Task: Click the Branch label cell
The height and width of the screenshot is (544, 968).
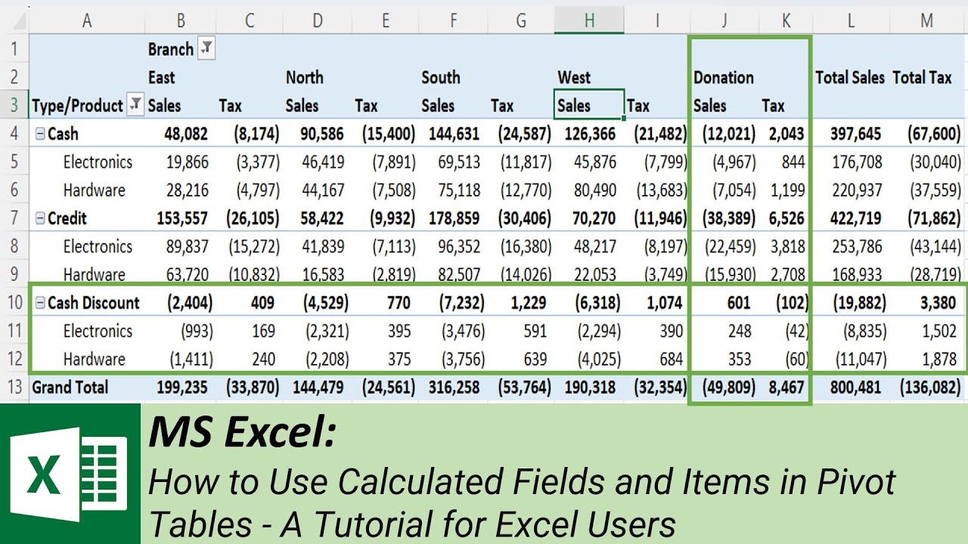Action: tap(171, 49)
